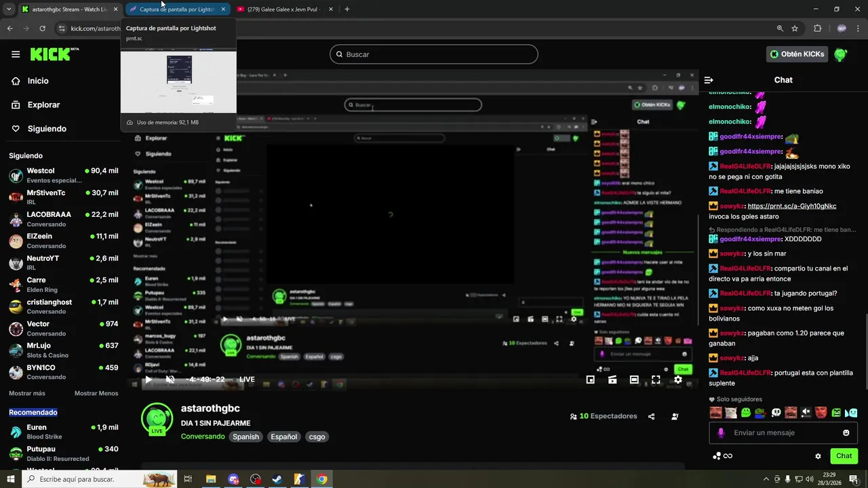
Task: Open Chrome extensions puzzle icon
Action: [817, 28]
